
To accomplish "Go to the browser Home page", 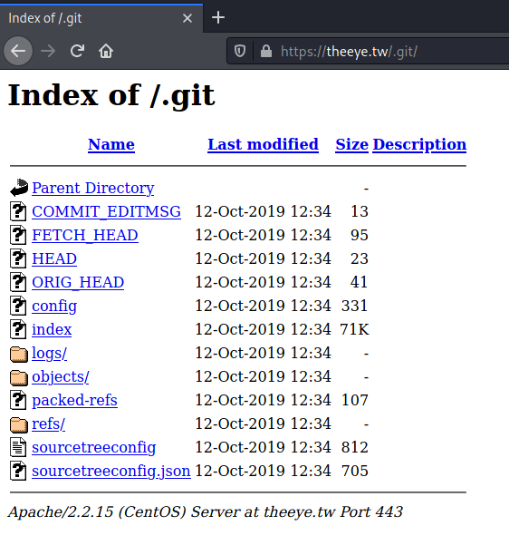I will (x=106, y=51).
